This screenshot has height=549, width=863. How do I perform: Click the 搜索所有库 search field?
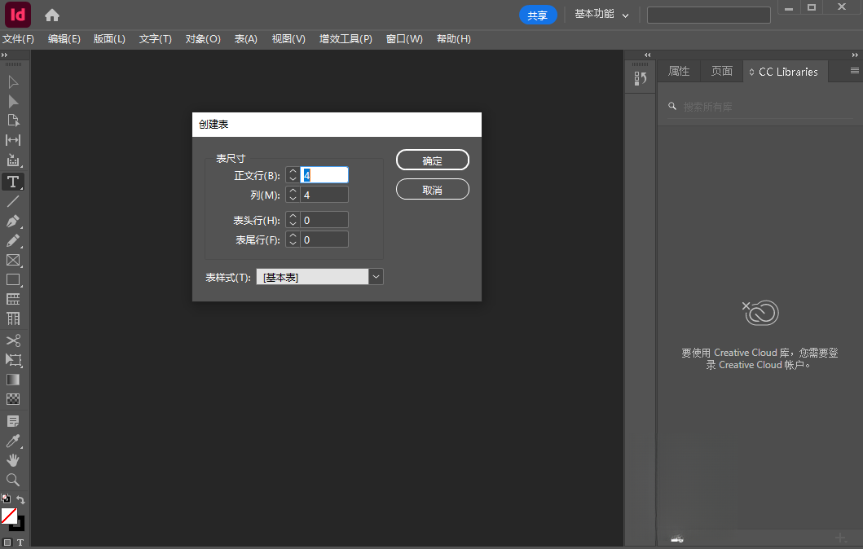(x=760, y=107)
